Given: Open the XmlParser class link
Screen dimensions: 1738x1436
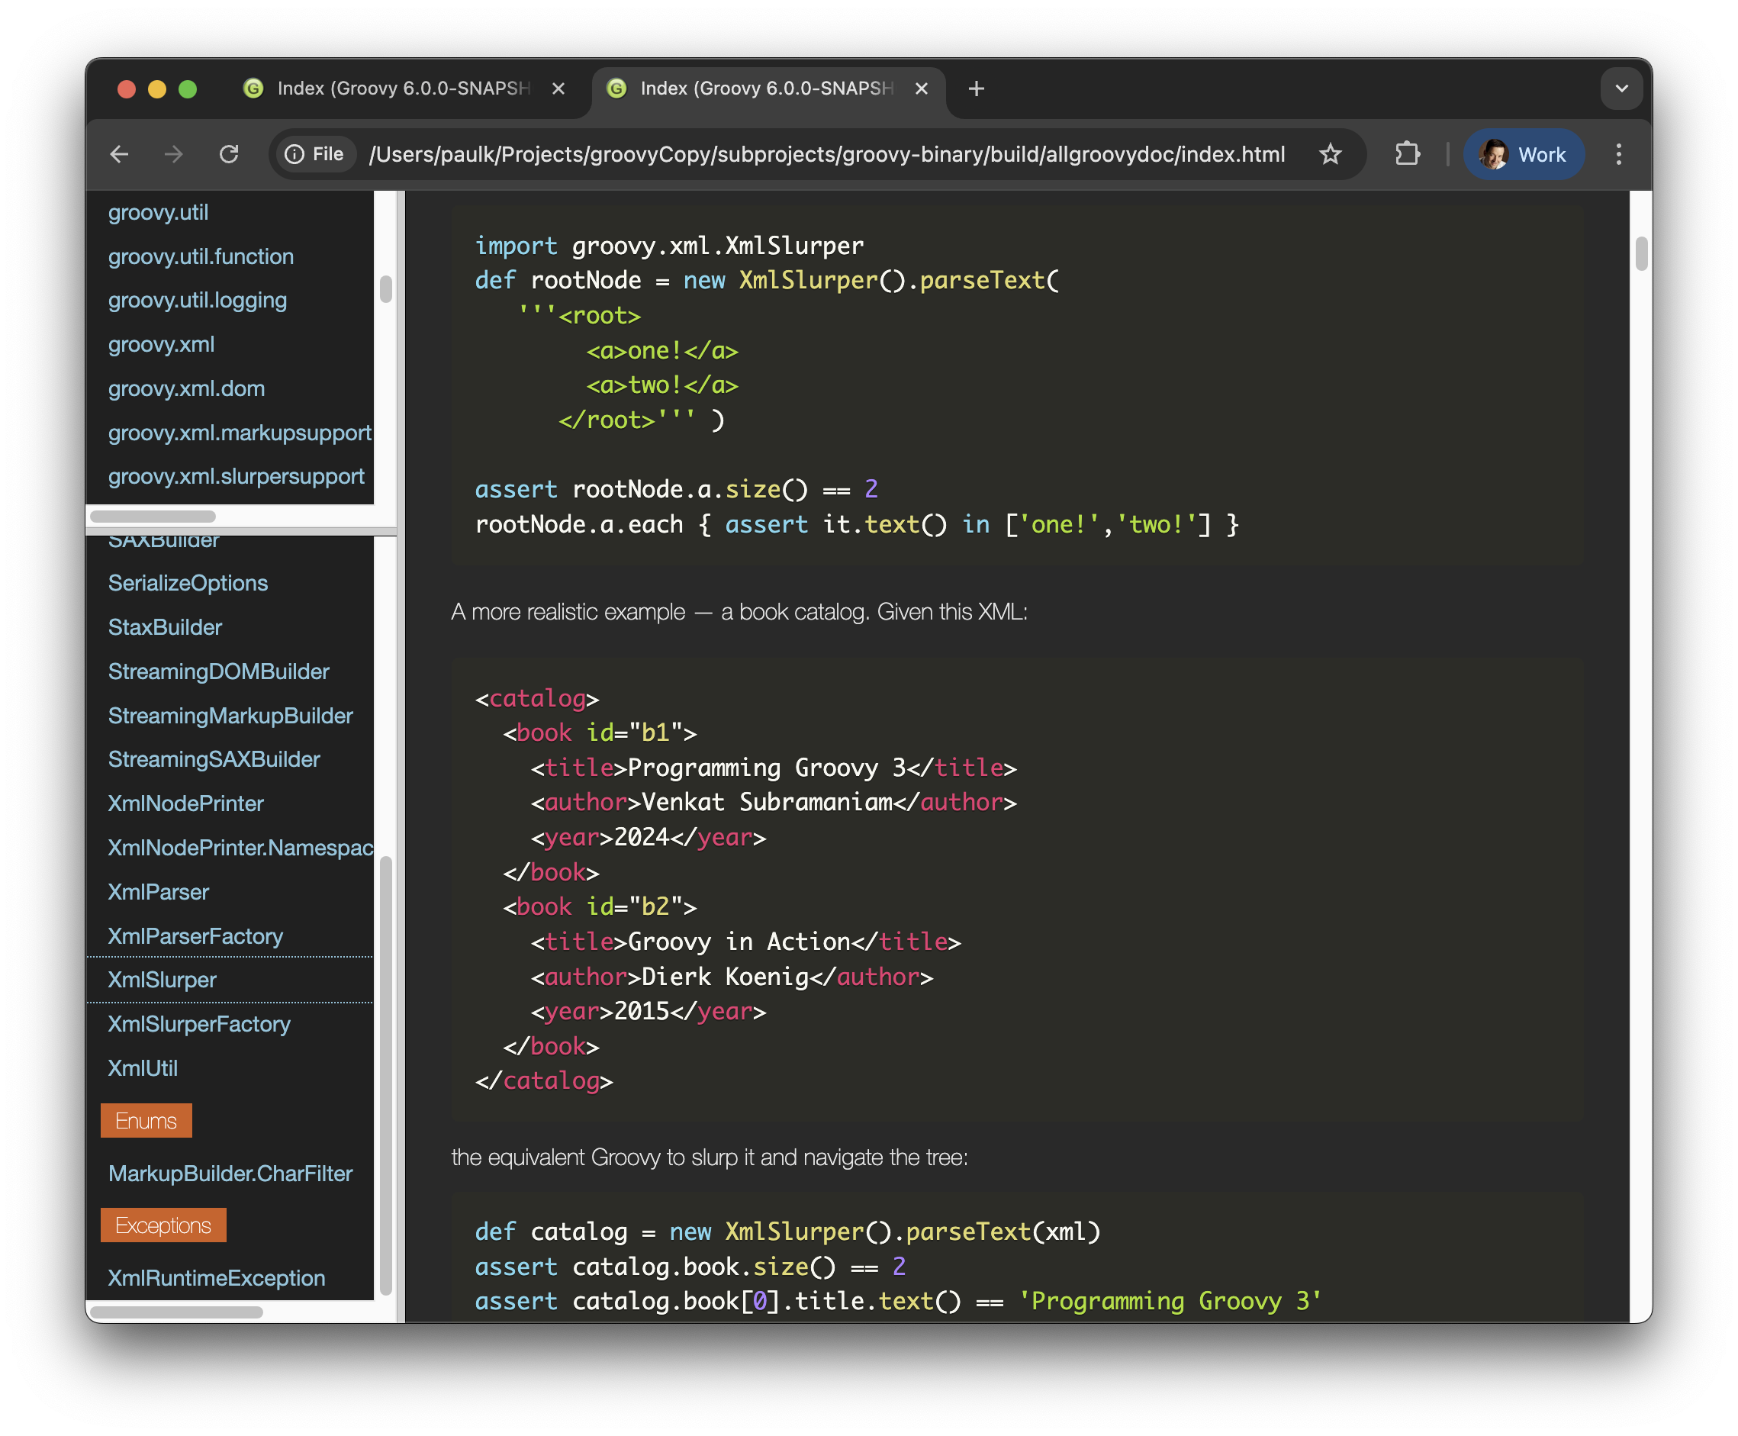Looking at the screenshot, I should pyautogui.click(x=158, y=892).
